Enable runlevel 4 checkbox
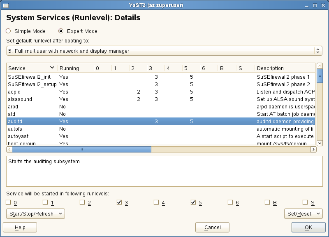Screen dimensions: 329x237 [x=156, y=202]
